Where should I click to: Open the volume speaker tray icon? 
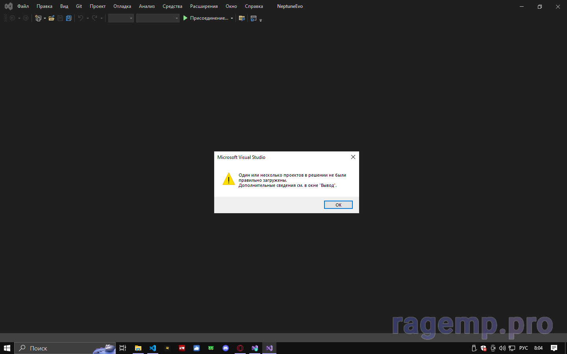[x=502, y=348]
